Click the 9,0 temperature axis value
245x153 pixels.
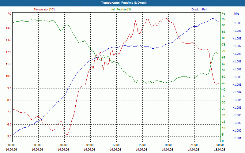(x=9, y=88)
